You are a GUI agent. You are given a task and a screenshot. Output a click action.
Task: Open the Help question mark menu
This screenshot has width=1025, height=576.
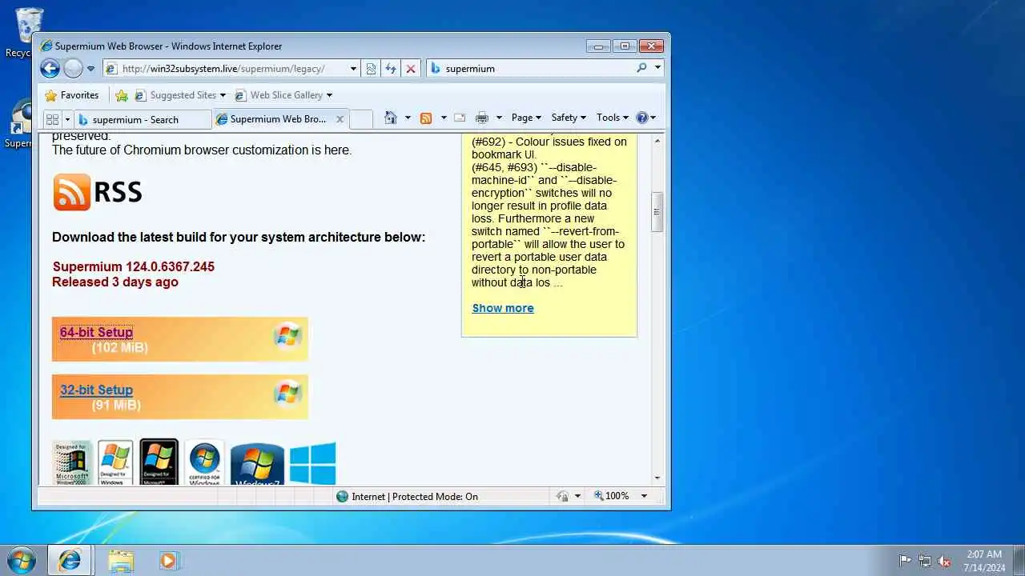click(645, 118)
